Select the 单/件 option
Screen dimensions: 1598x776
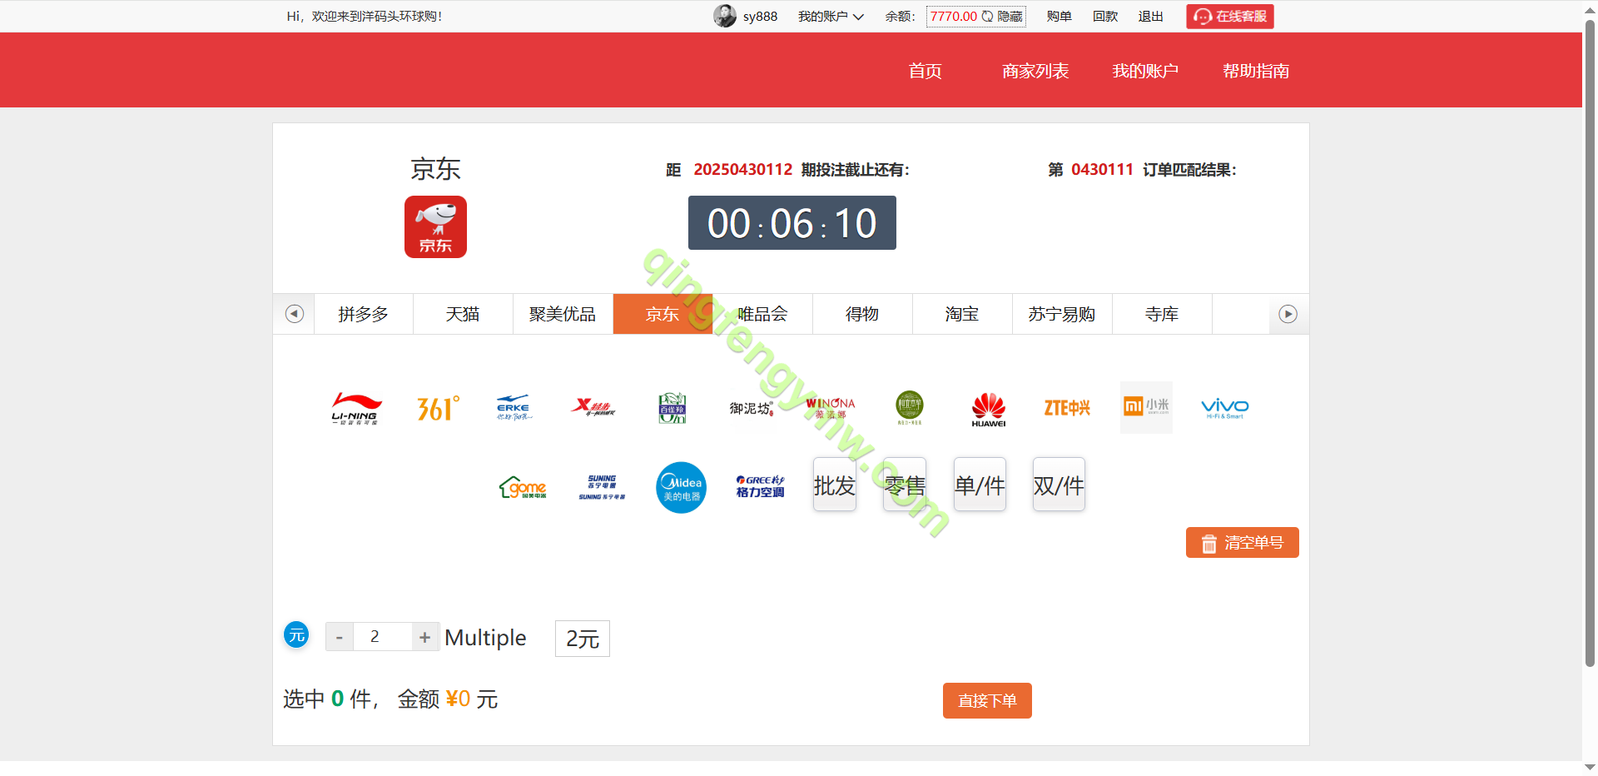click(x=980, y=485)
